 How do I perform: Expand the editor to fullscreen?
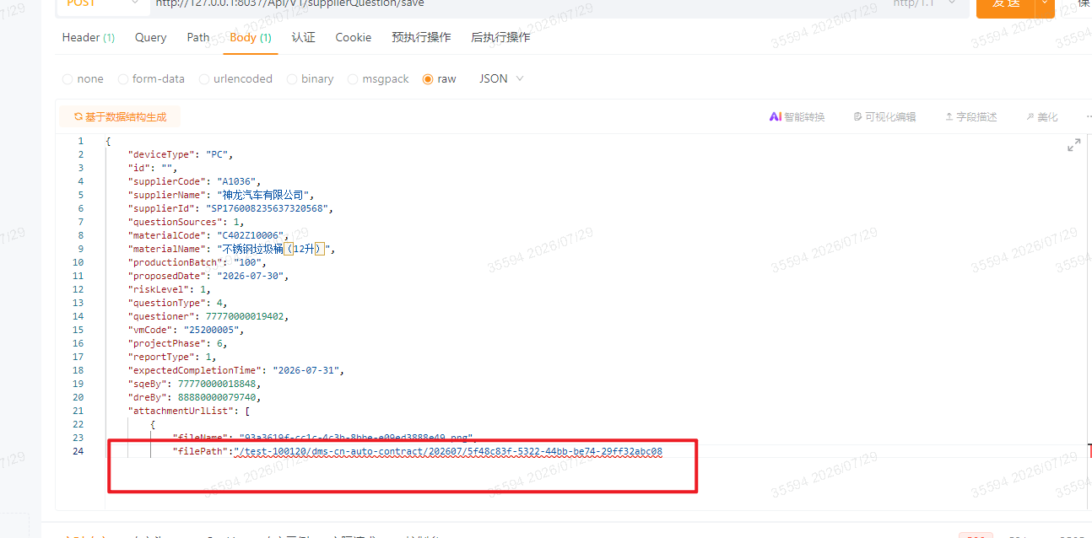point(1073,145)
